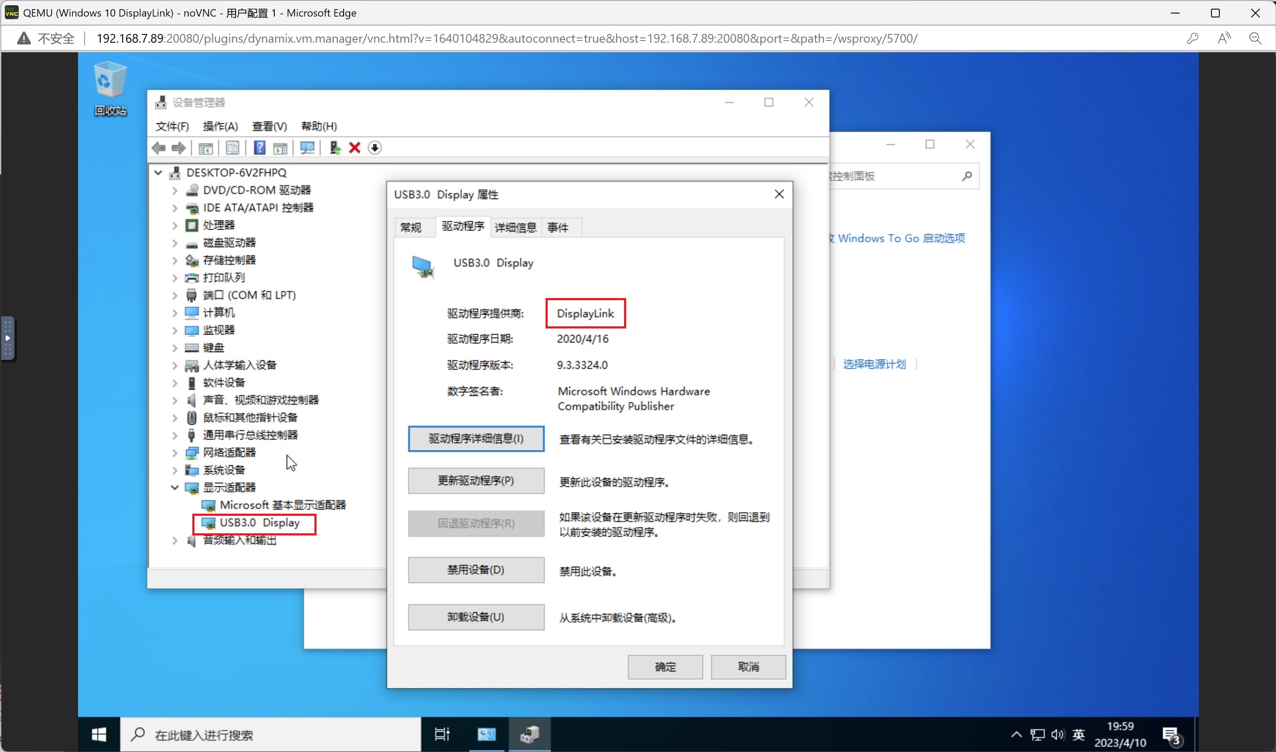Expand the 网络适配器 tree node

coord(175,453)
